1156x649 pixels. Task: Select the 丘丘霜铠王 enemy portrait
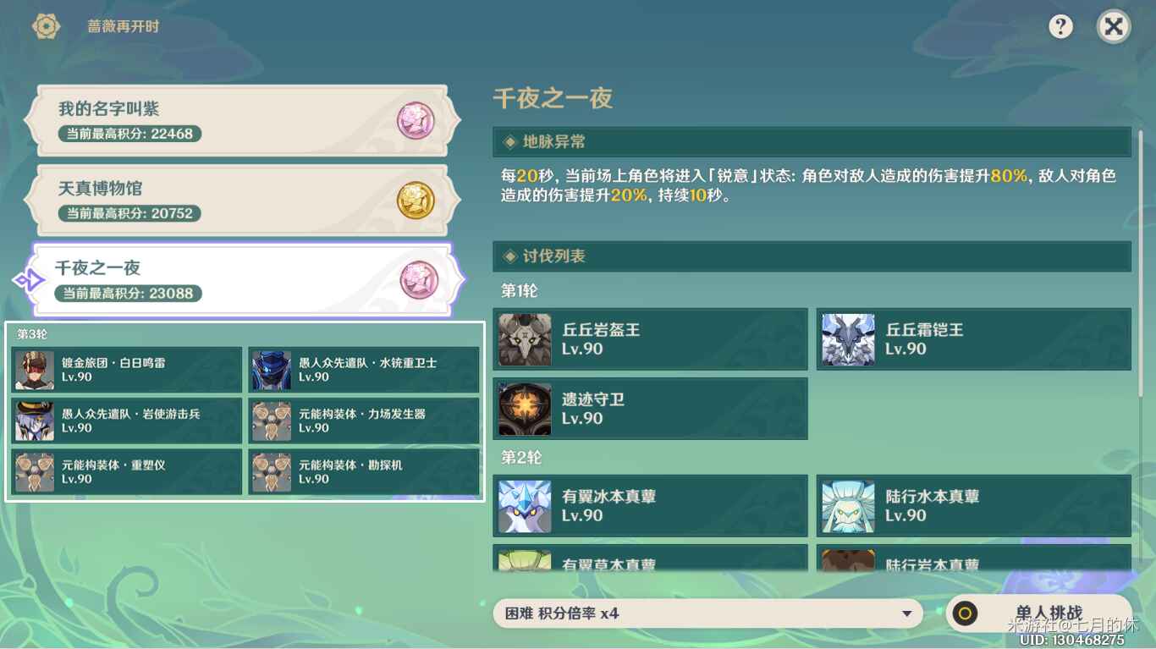point(848,339)
